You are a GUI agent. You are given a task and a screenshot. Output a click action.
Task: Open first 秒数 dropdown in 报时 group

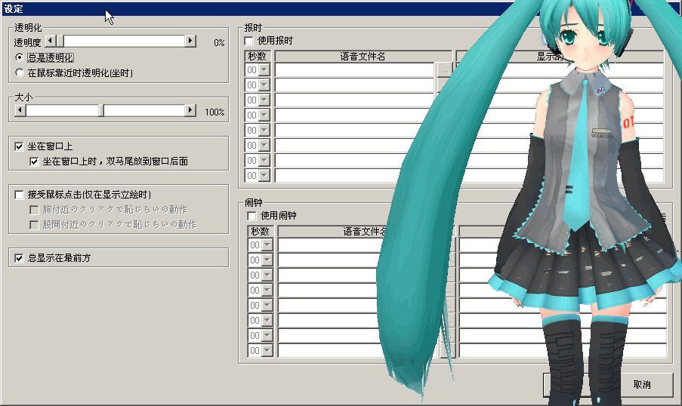pyautogui.click(x=264, y=70)
